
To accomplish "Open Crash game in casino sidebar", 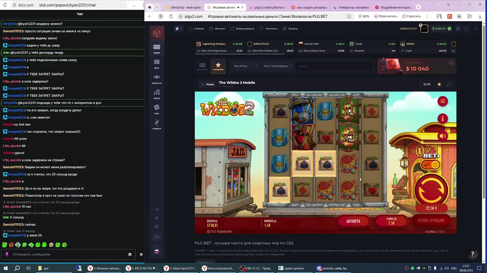I will (157, 94).
